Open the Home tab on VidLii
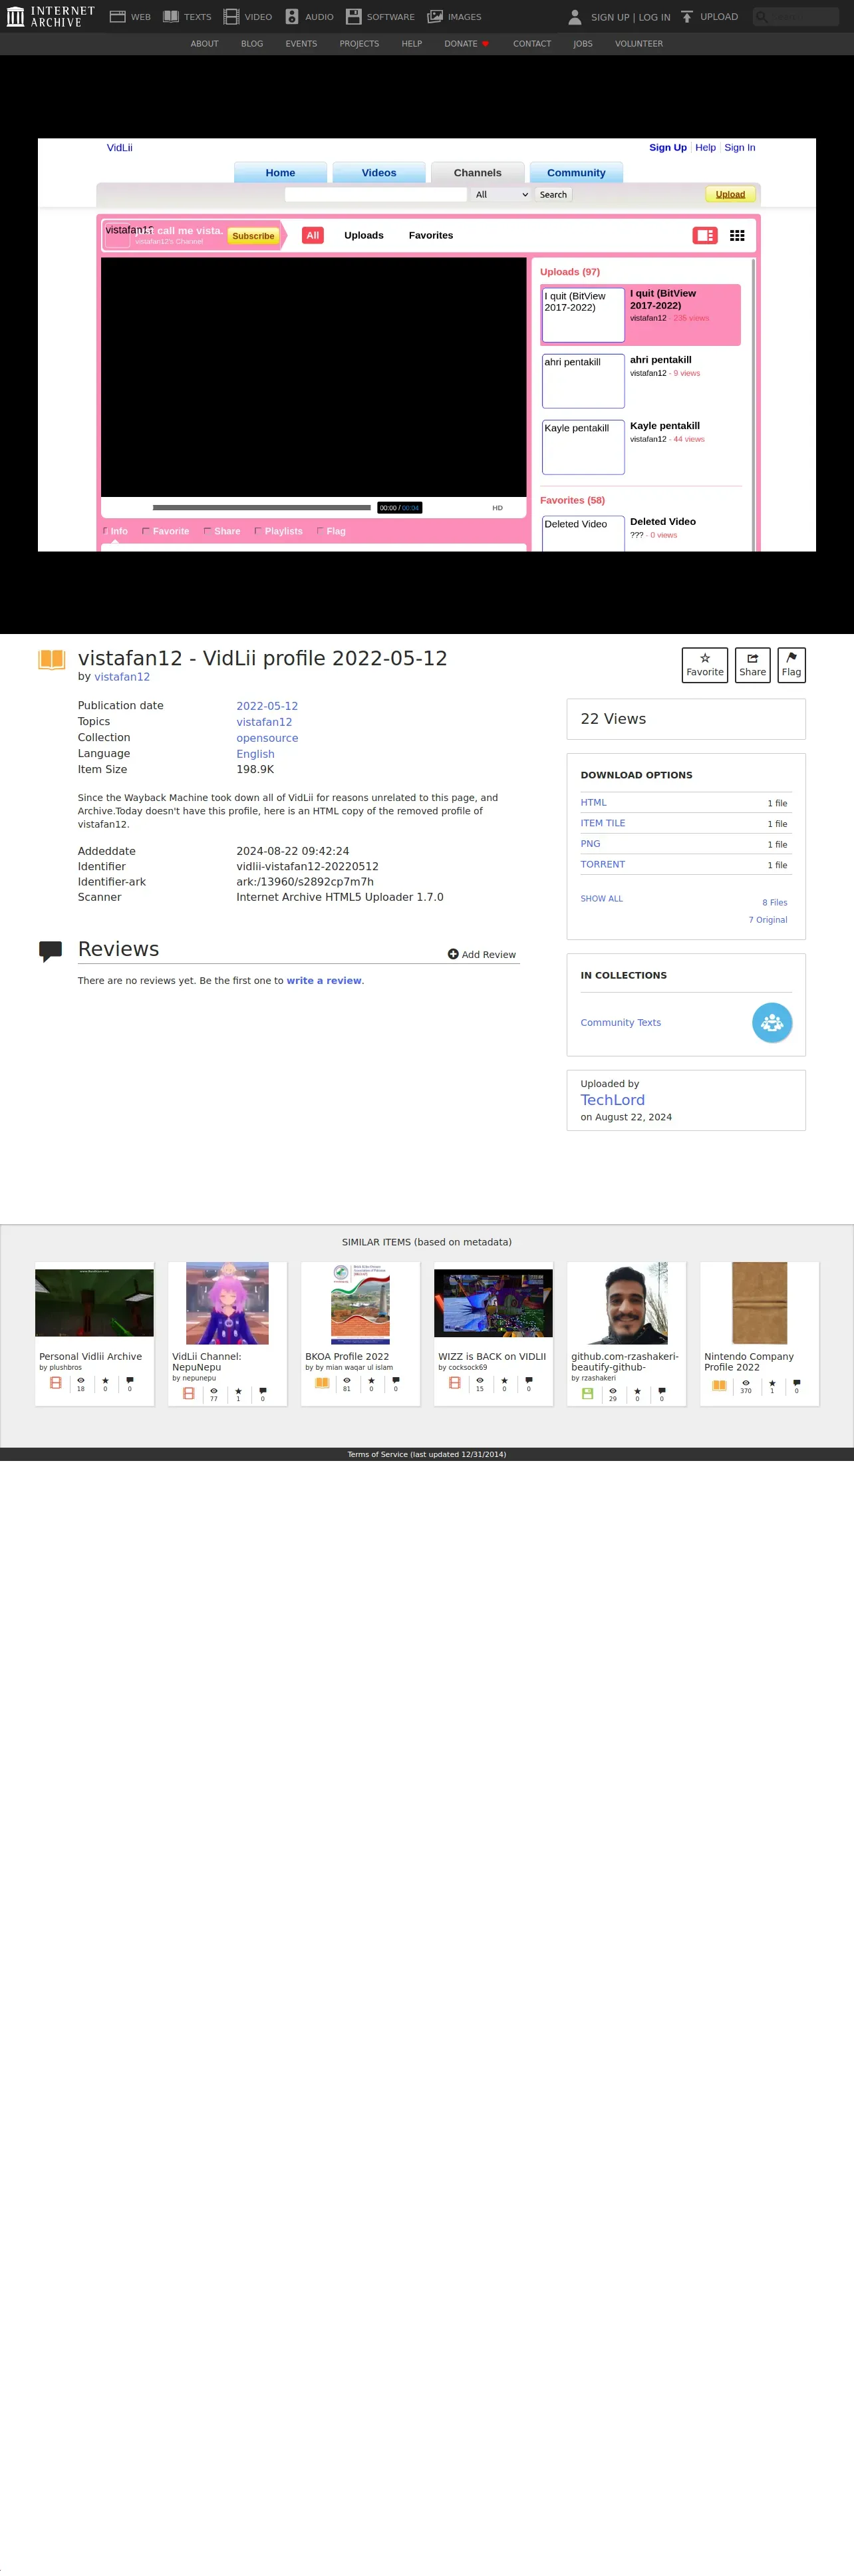This screenshot has width=854, height=2576. [280, 173]
